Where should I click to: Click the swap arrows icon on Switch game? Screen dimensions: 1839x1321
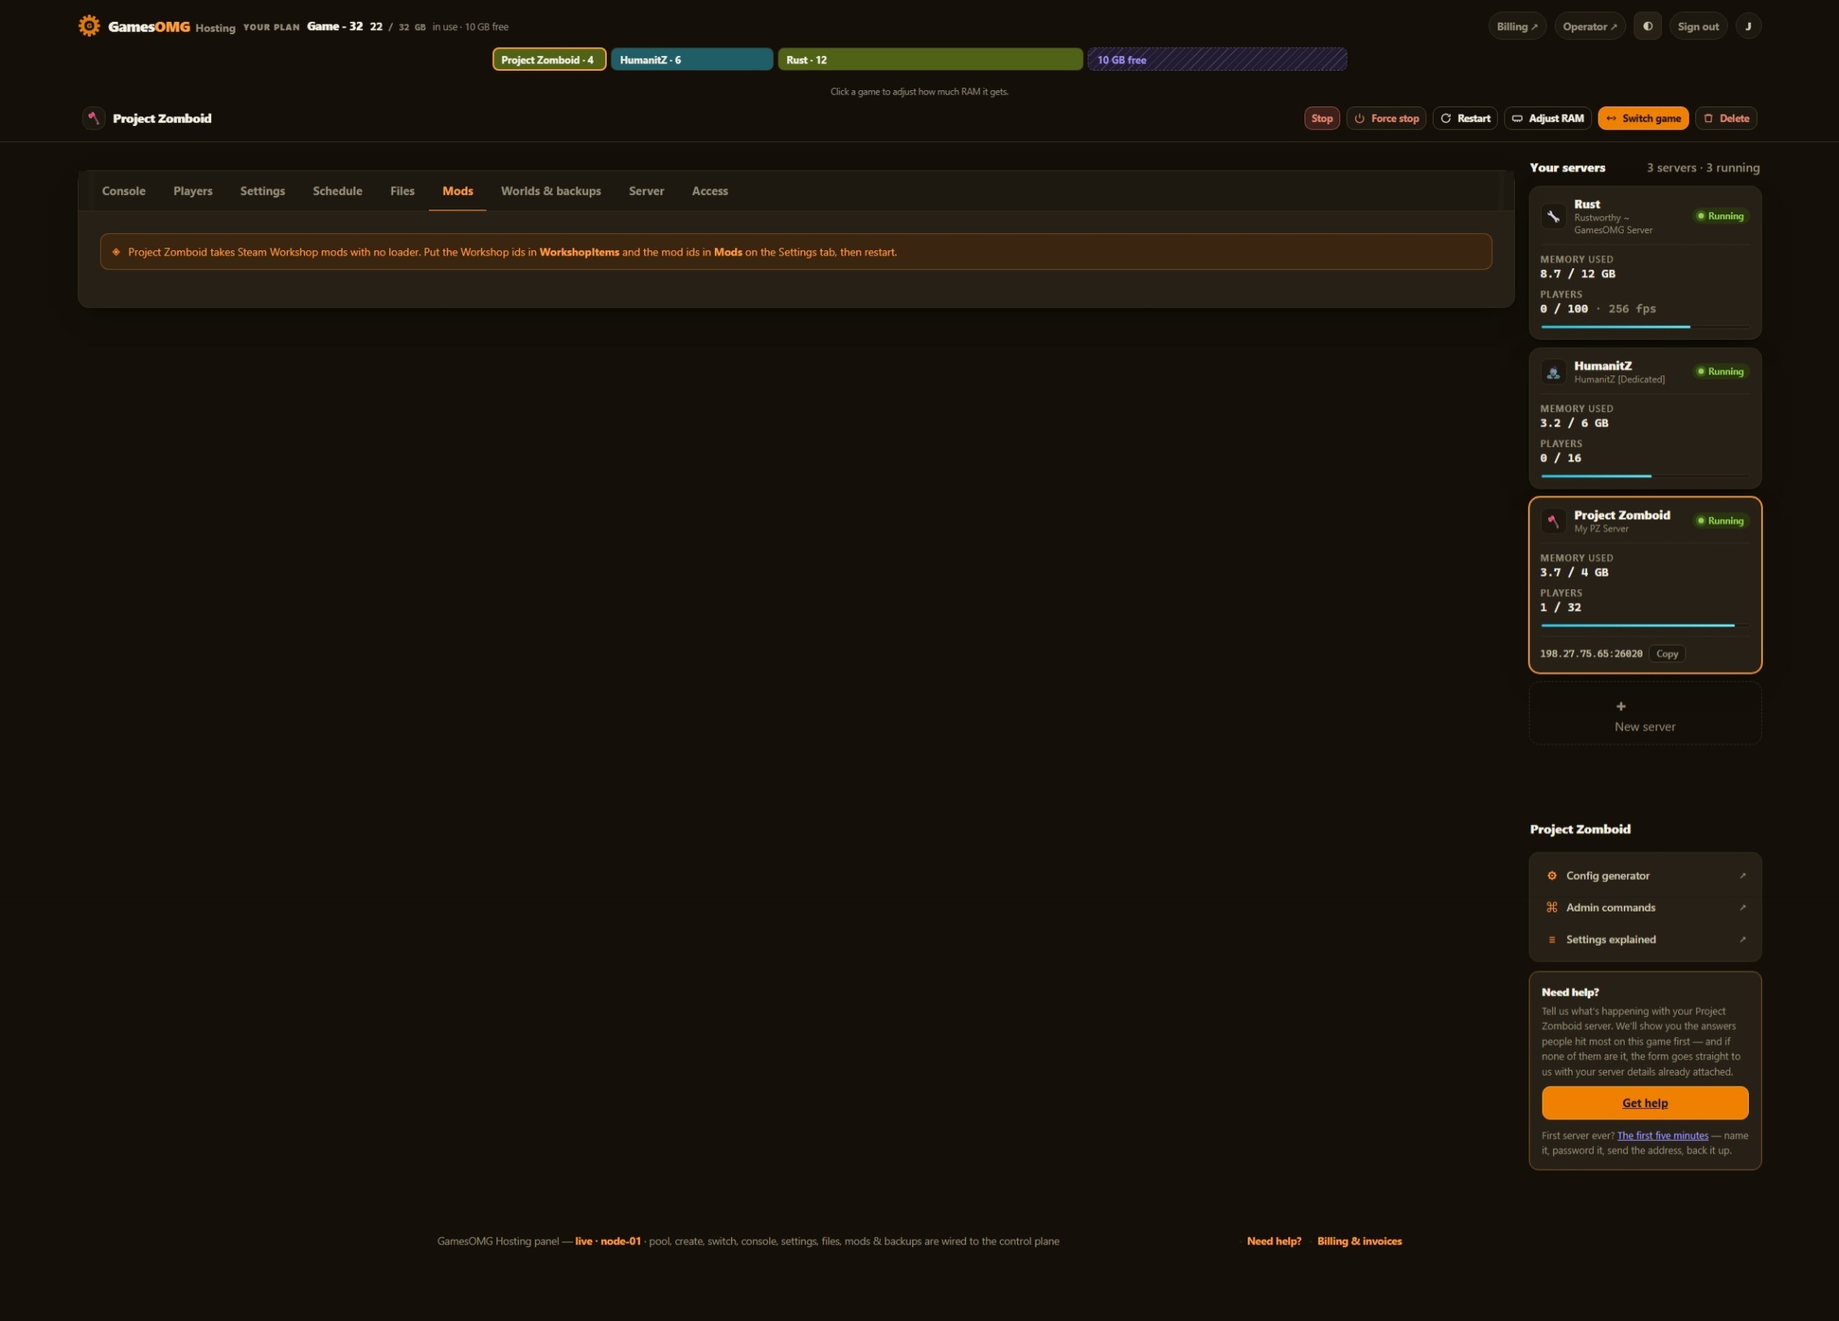point(1611,119)
